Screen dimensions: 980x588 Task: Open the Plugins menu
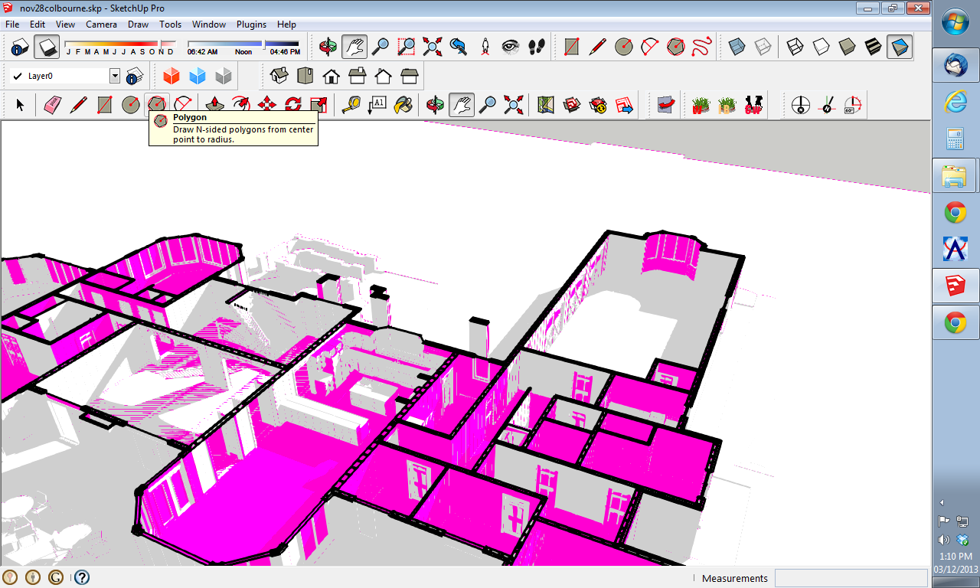251,24
